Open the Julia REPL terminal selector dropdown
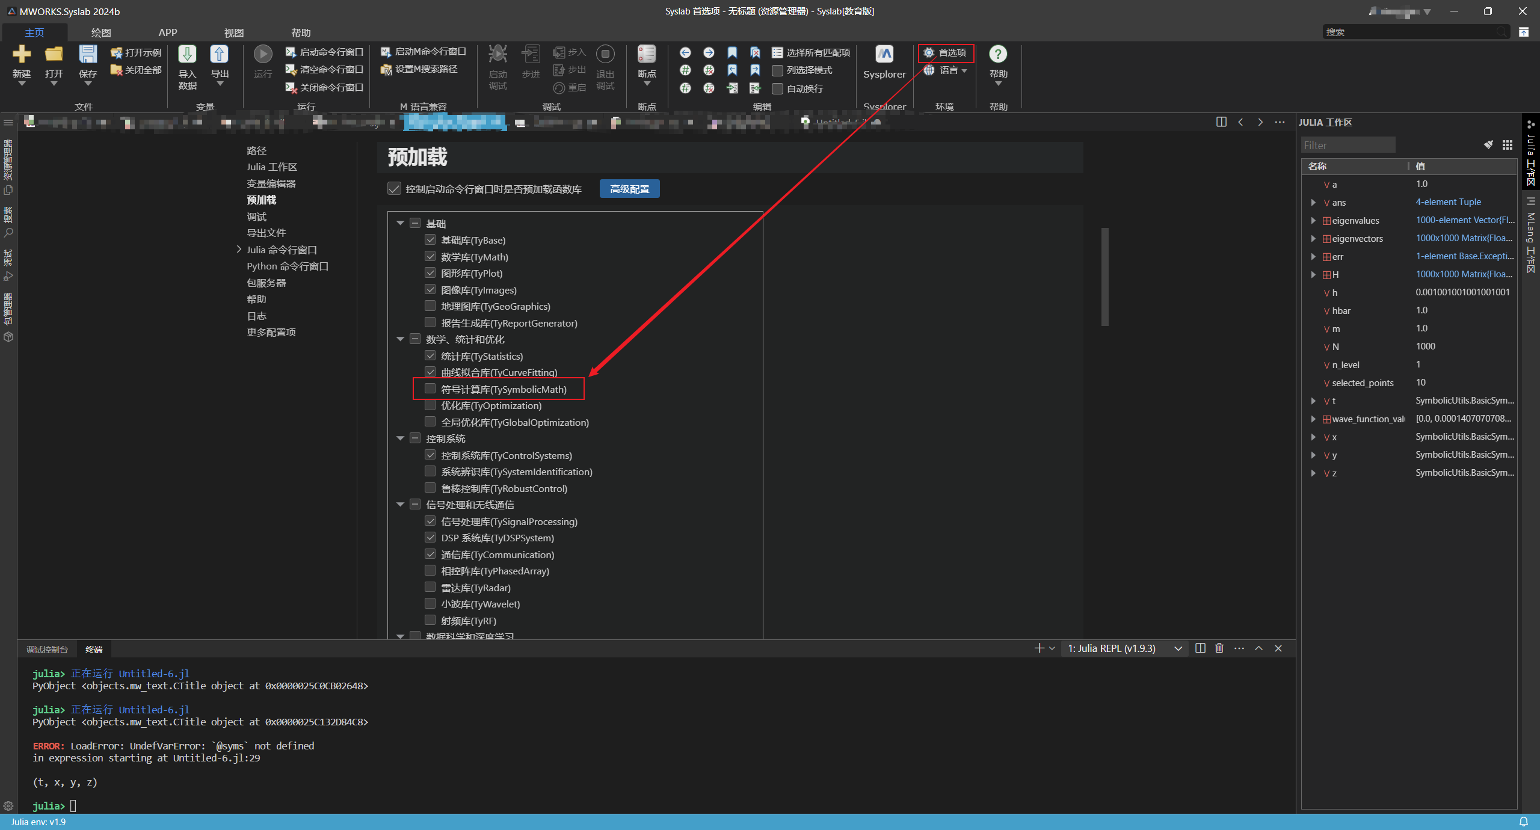The image size is (1540, 830). [x=1124, y=648]
